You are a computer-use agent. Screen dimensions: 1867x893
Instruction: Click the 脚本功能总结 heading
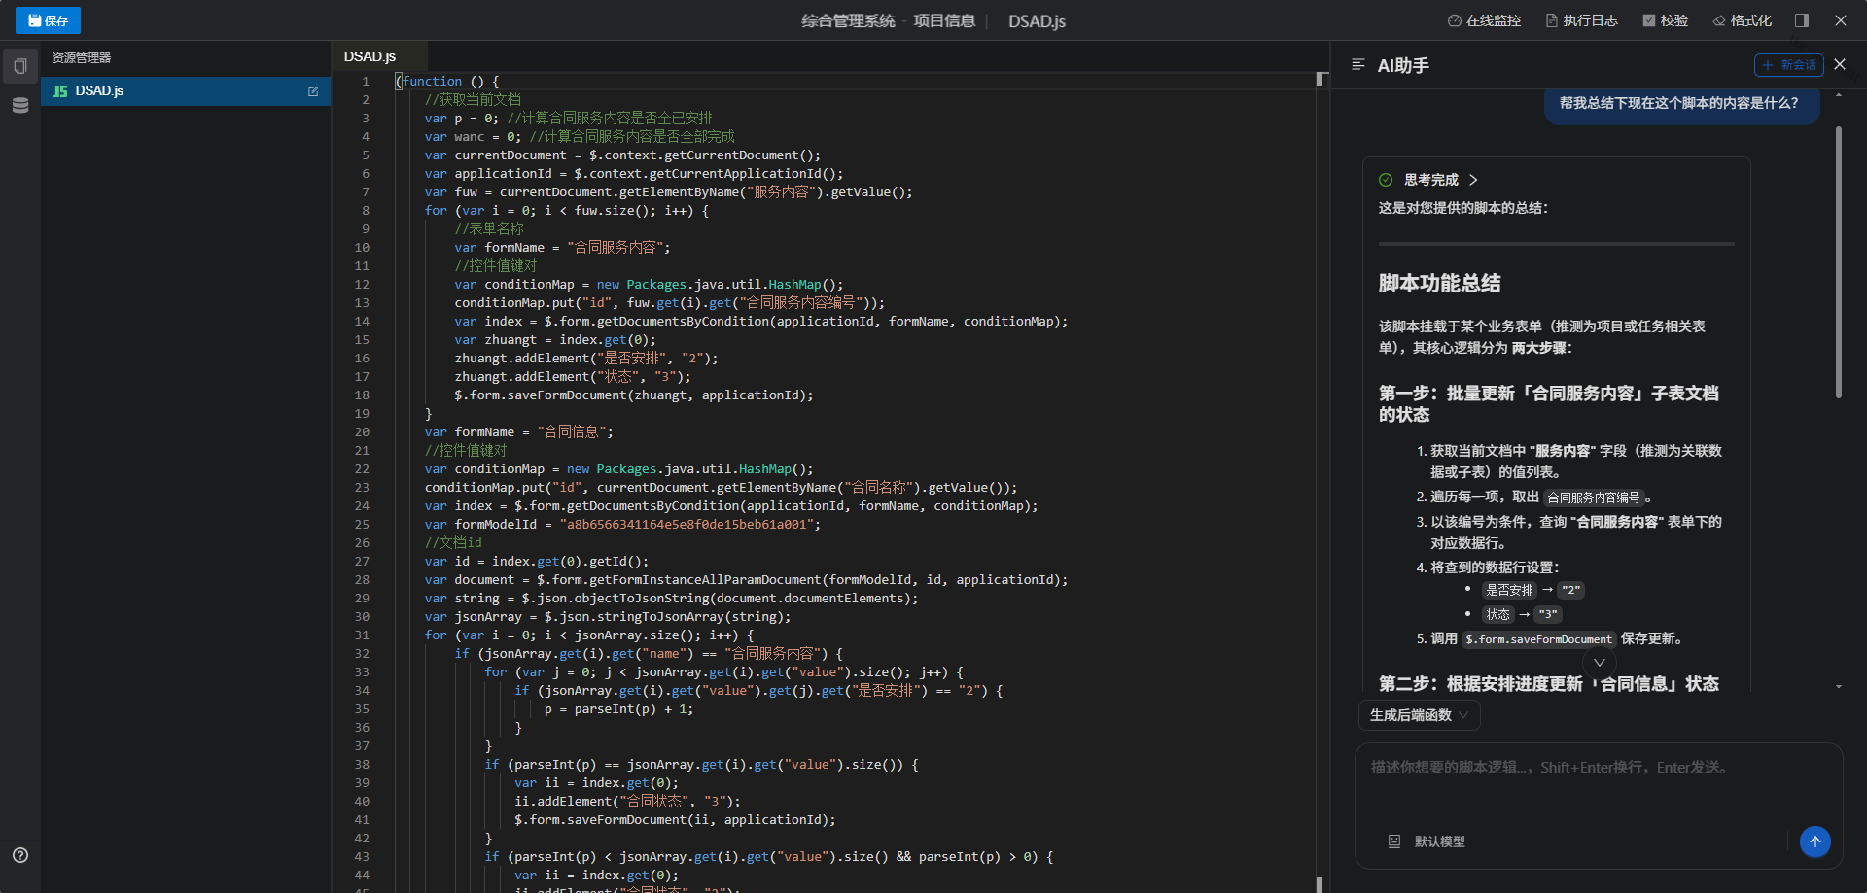pos(1439,284)
